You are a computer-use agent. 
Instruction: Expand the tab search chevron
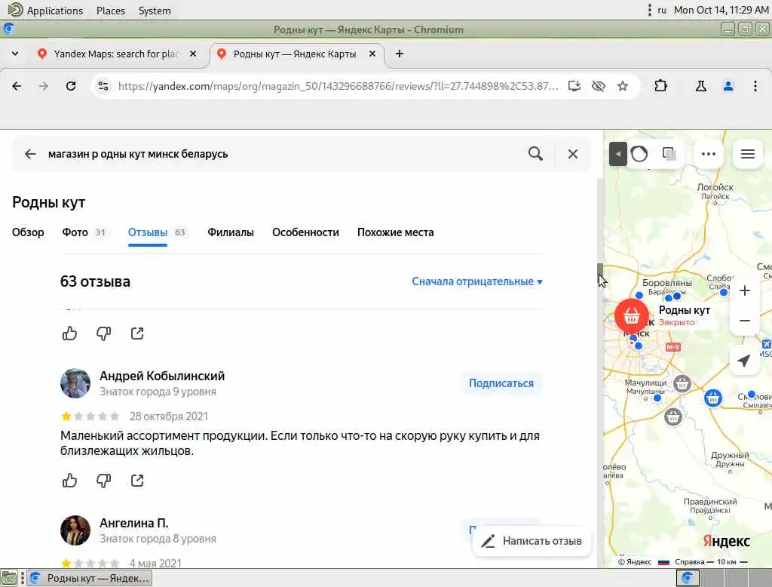coord(15,54)
